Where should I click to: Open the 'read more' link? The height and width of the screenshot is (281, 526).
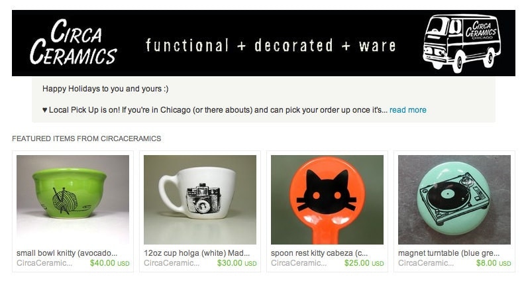pos(407,110)
